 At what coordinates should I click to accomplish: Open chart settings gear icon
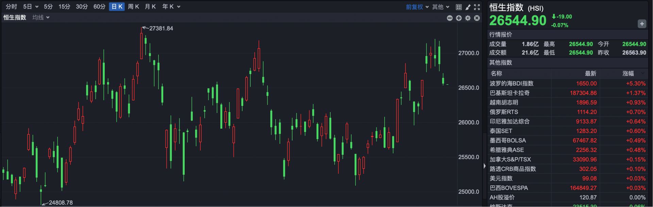click(468, 18)
